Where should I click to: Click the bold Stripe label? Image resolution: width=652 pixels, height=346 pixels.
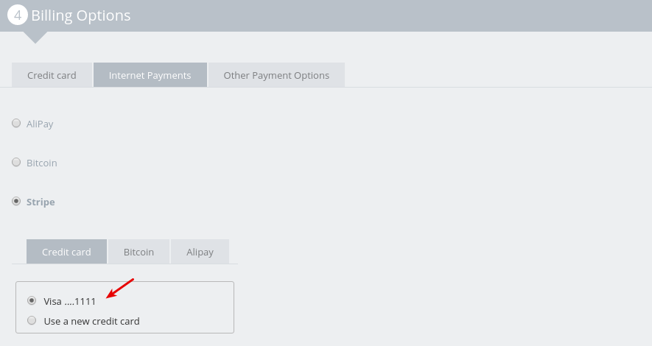tap(41, 202)
